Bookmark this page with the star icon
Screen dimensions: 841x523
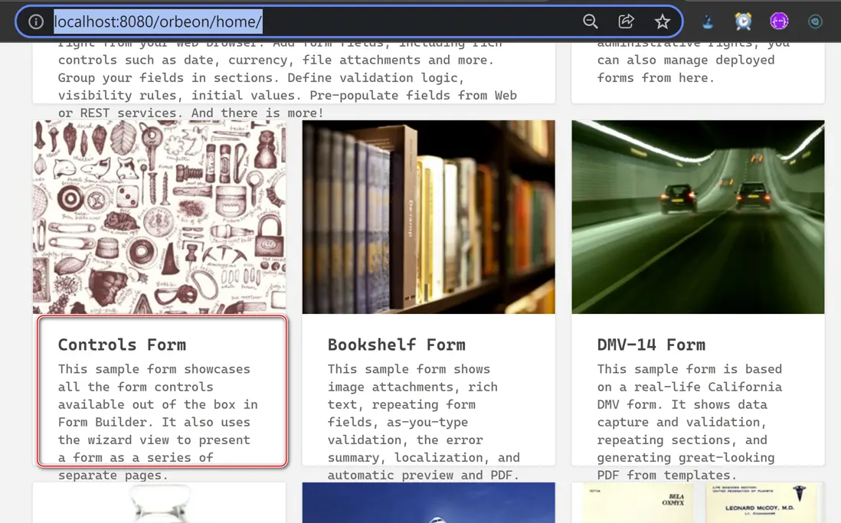pyautogui.click(x=663, y=21)
